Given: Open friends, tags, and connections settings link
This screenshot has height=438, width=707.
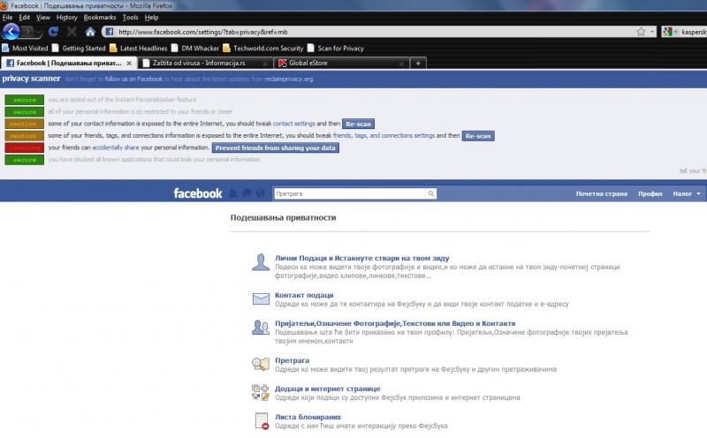Looking at the screenshot, I should (384, 135).
